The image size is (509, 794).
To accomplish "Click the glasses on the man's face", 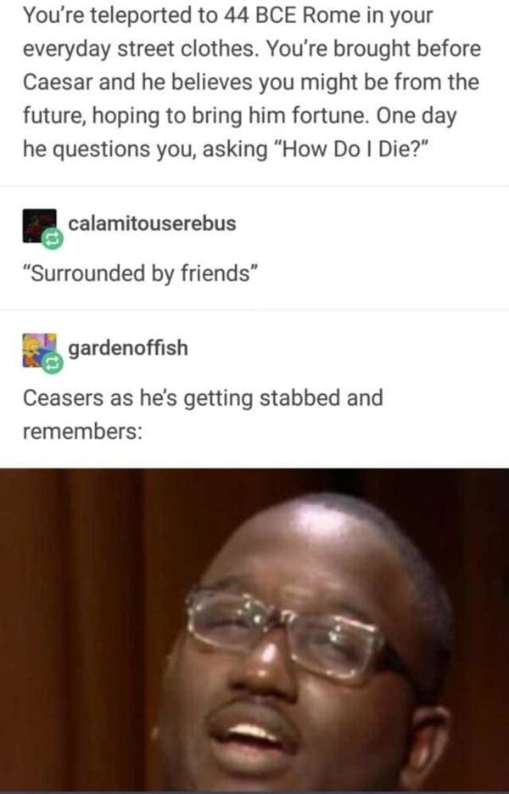I will (x=294, y=634).
